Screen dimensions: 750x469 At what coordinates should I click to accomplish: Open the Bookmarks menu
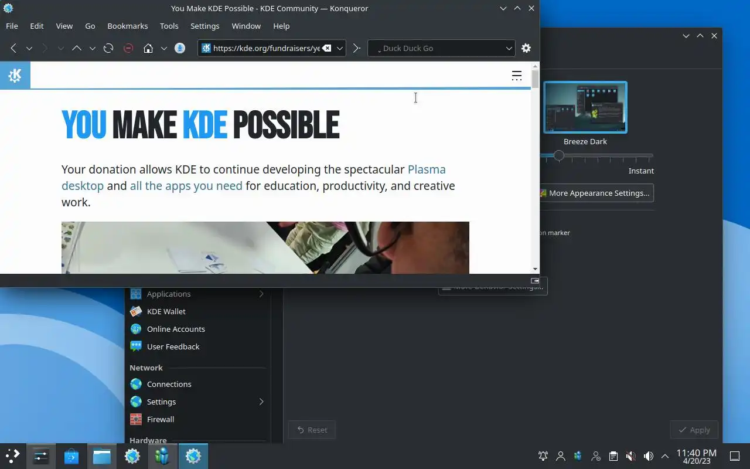pos(128,26)
